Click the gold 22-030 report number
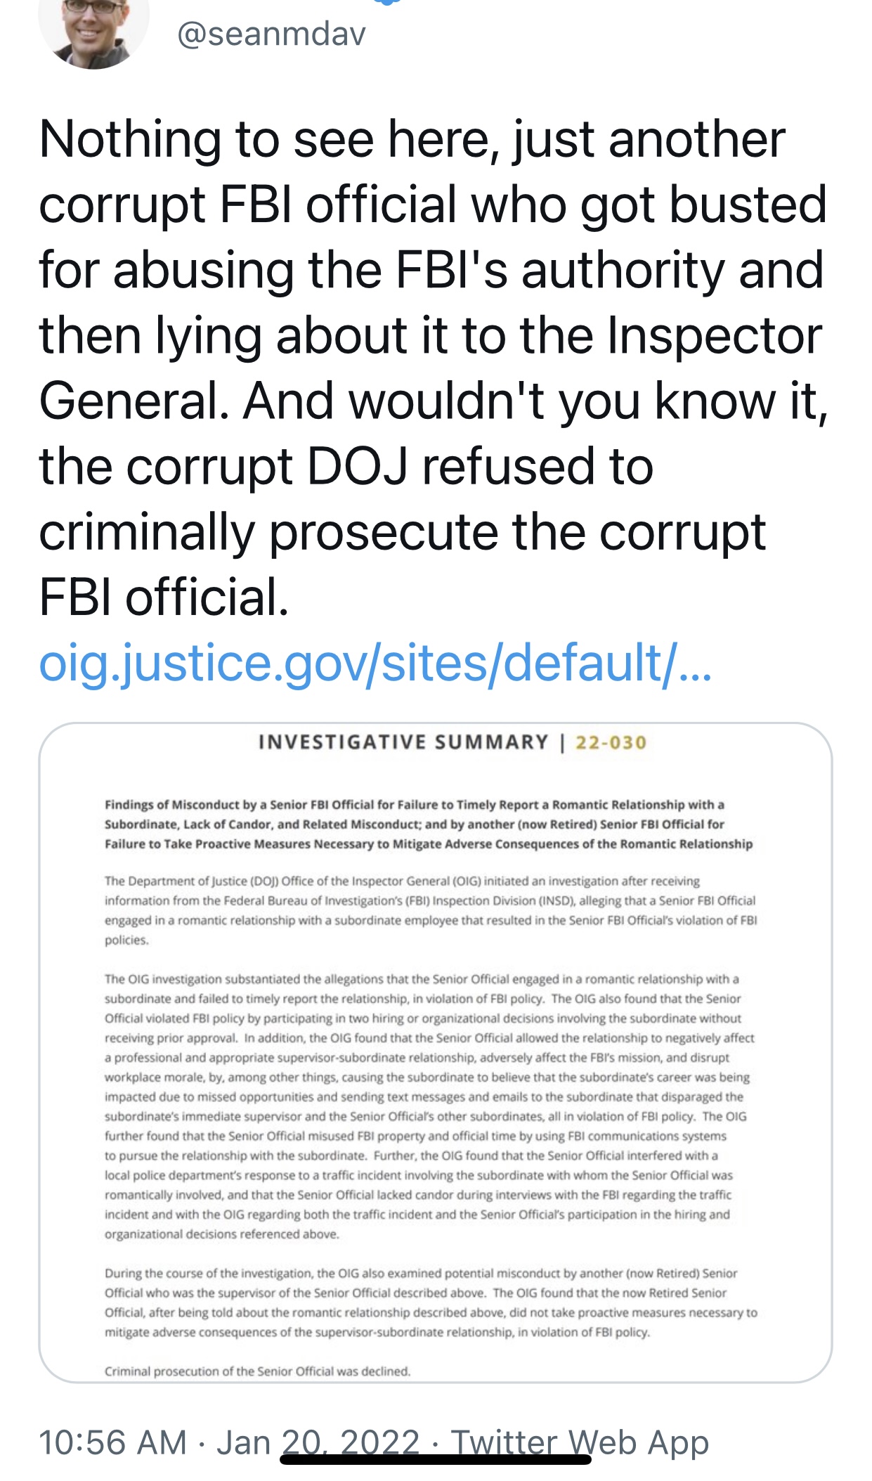 611,742
